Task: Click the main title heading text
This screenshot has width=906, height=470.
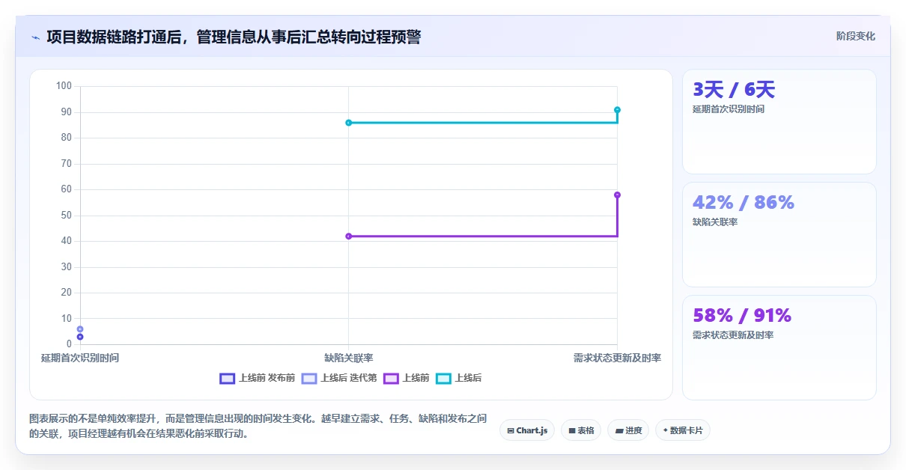Action: pos(234,37)
